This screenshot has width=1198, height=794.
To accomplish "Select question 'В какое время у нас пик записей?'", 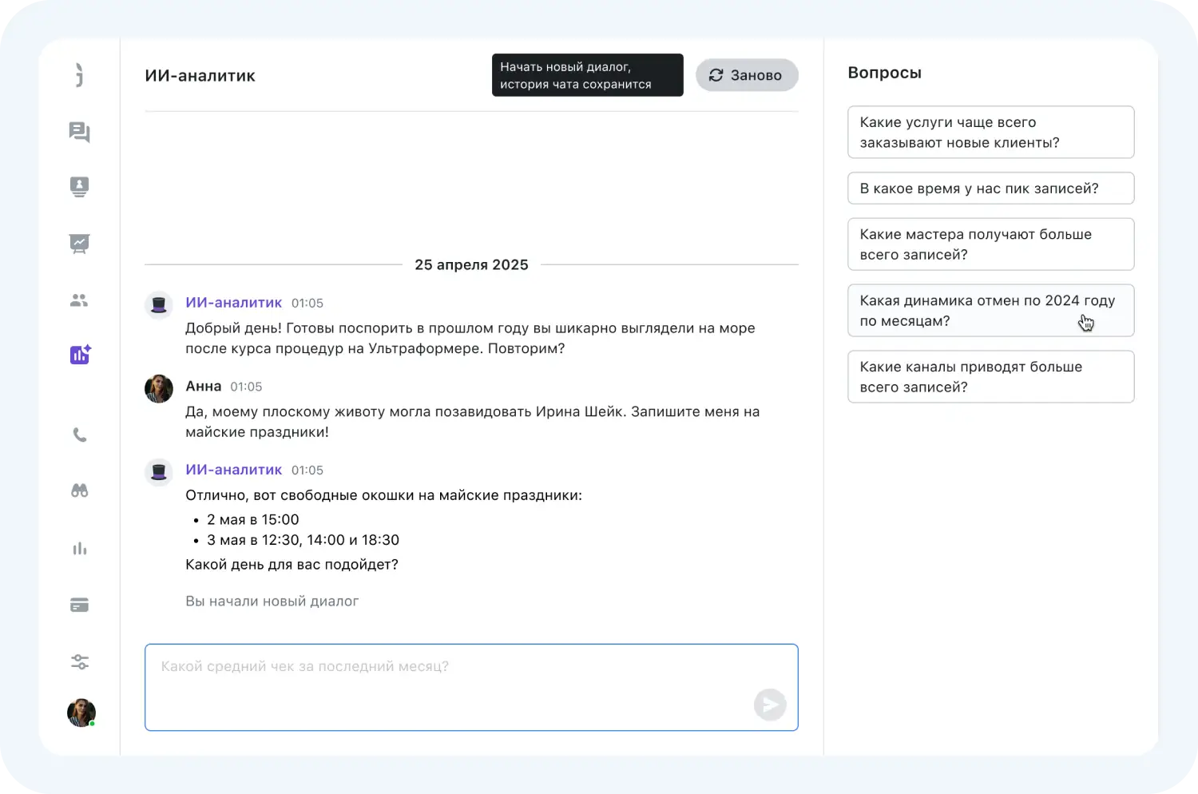I will [990, 189].
